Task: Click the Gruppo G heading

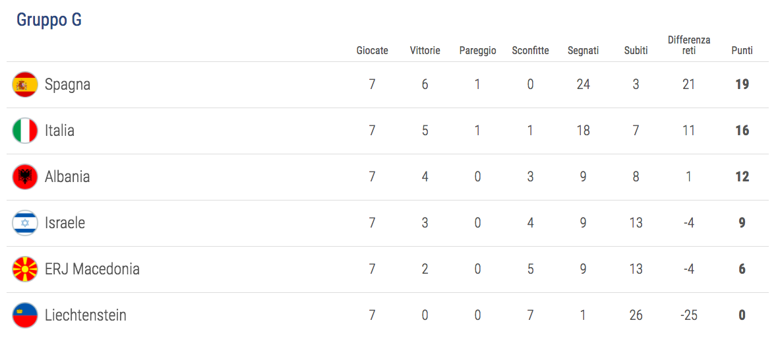Action: point(49,20)
